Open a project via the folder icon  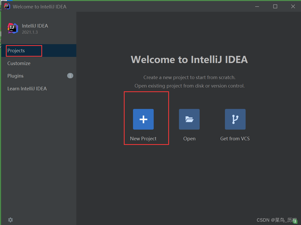pos(189,119)
